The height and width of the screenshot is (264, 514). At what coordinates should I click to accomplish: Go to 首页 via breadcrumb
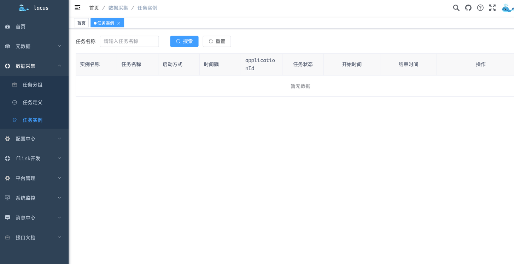tap(94, 8)
